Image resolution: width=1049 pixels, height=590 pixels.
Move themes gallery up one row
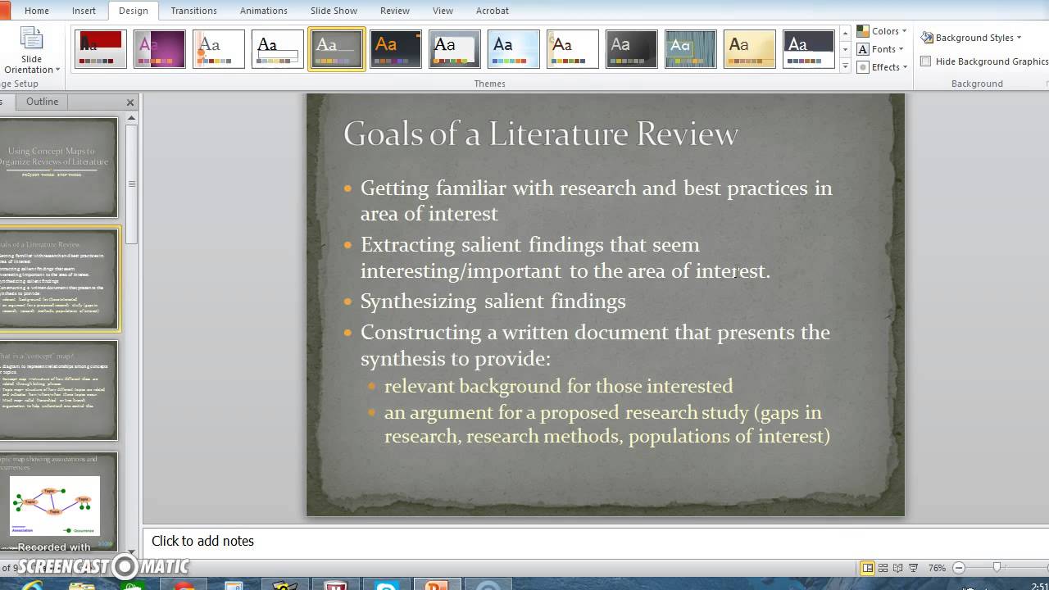(845, 34)
